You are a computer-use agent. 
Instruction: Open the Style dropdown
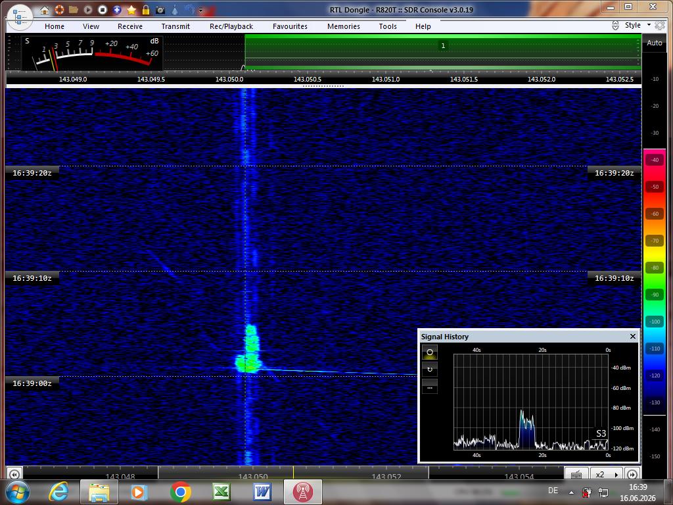pyautogui.click(x=638, y=26)
